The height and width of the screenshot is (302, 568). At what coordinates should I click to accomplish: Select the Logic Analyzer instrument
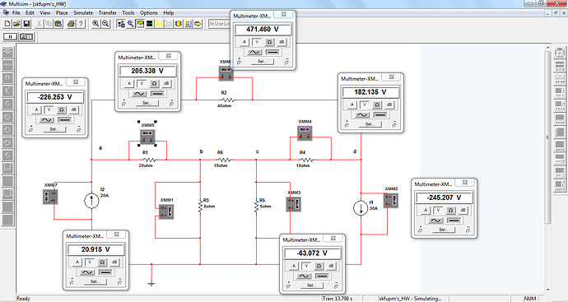click(x=560, y=132)
